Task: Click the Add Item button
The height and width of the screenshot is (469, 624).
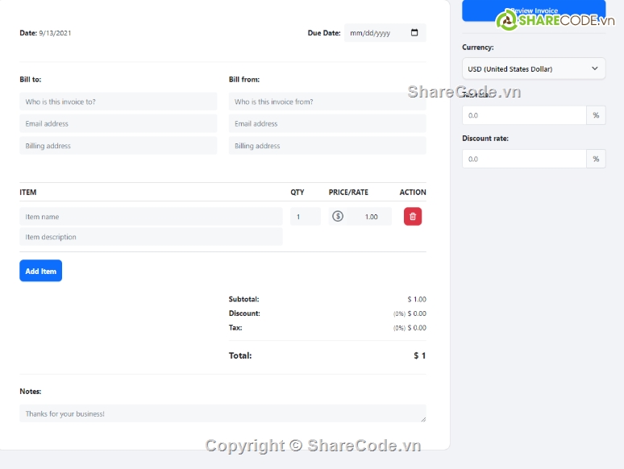Action: 40,271
